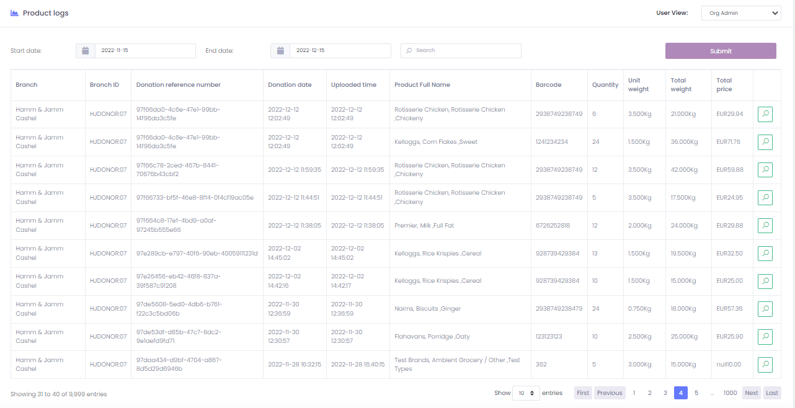Image resolution: width=795 pixels, height=408 pixels.
Task: Click the Product logs chart icon
Action: pyautogui.click(x=14, y=13)
